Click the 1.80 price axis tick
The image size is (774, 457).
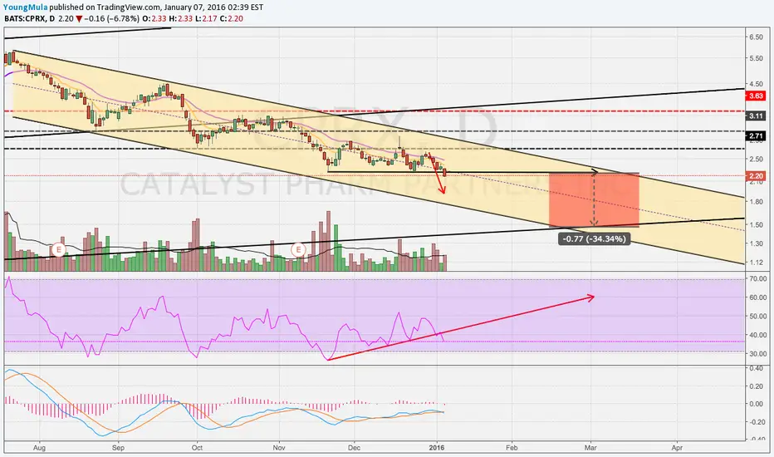point(756,202)
